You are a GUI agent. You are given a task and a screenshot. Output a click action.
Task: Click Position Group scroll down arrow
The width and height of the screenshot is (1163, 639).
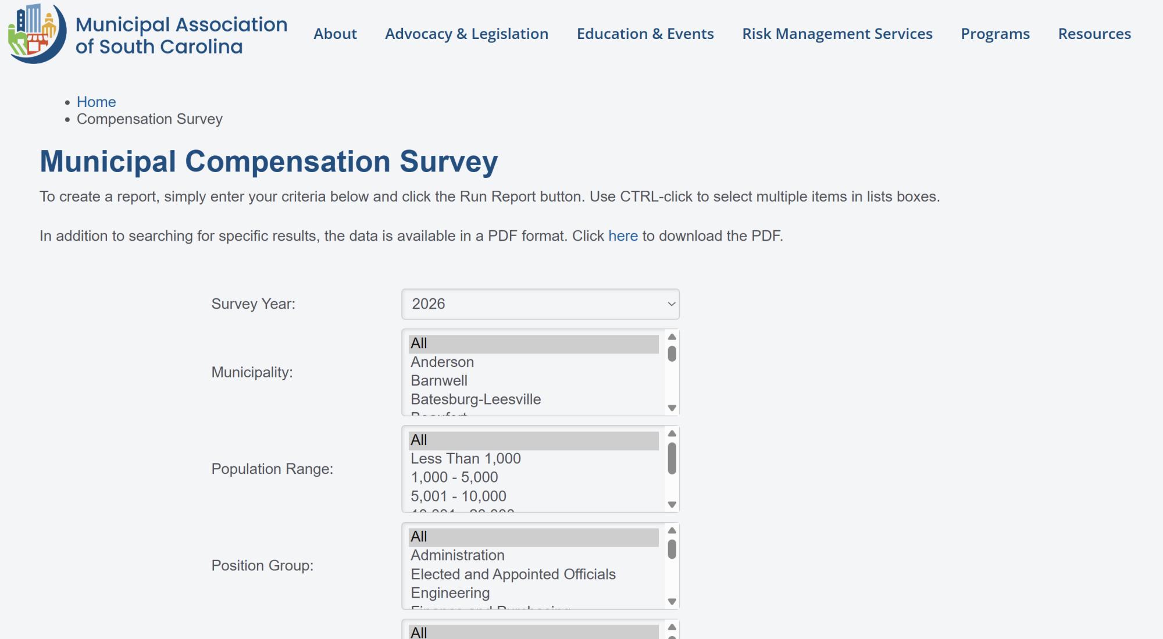pos(672,602)
